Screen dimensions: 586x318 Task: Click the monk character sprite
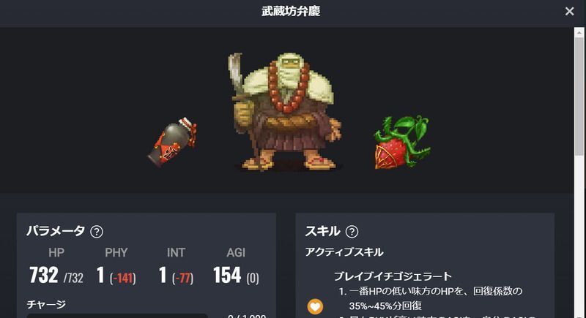pos(286,111)
